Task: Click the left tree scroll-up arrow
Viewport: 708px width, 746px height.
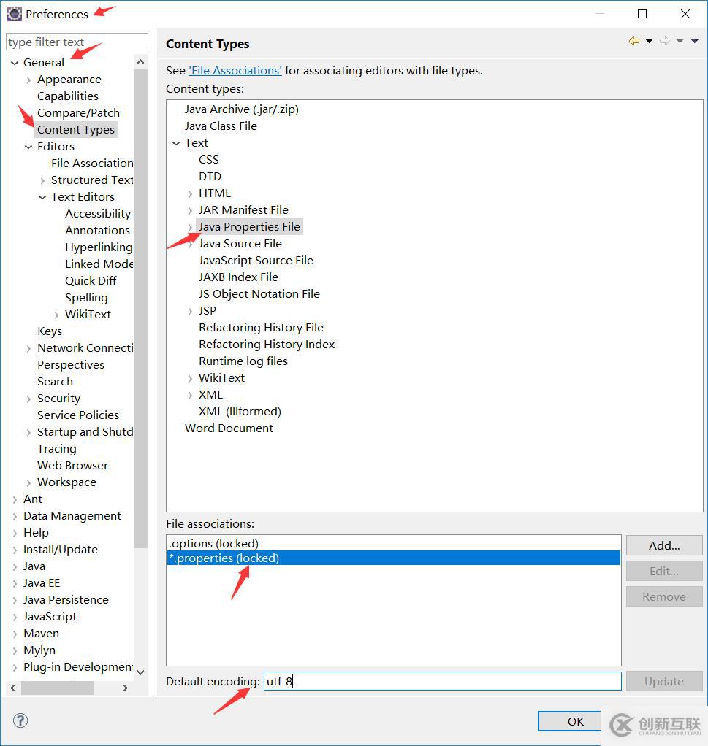Action: pyautogui.click(x=140, y=62)
